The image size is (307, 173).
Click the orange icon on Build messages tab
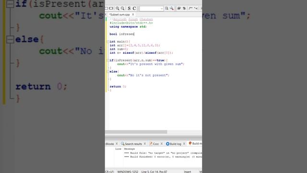point(190,144)
